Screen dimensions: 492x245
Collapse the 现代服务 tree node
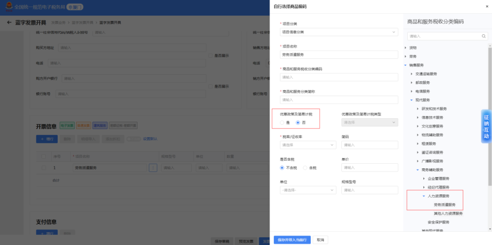click(411, 100)
